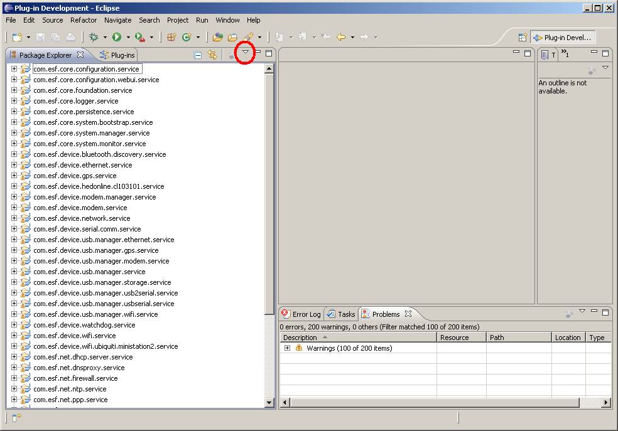Switch to the Tasks tab

(341, 314)
